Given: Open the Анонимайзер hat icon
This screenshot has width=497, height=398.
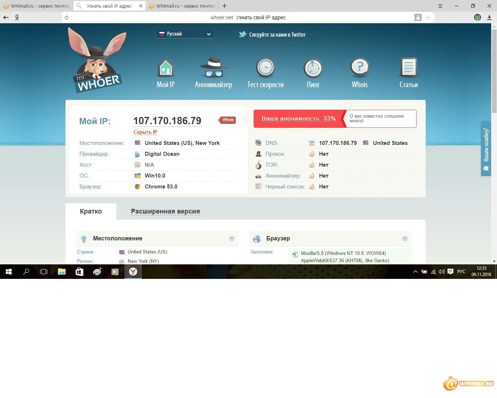Looking at the screenshot, I should pos(214,68).
